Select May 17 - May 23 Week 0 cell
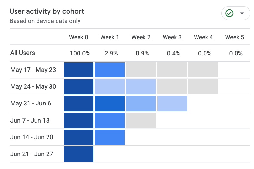Image resolution: width=254 pixels, height=169 pixels. (79, 70)
